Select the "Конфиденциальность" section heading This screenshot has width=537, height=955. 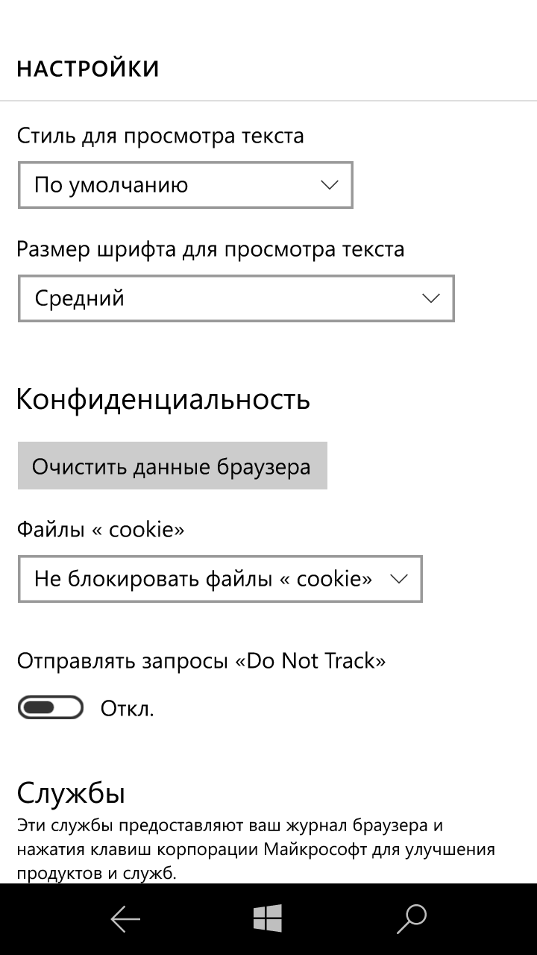point(163,400)
